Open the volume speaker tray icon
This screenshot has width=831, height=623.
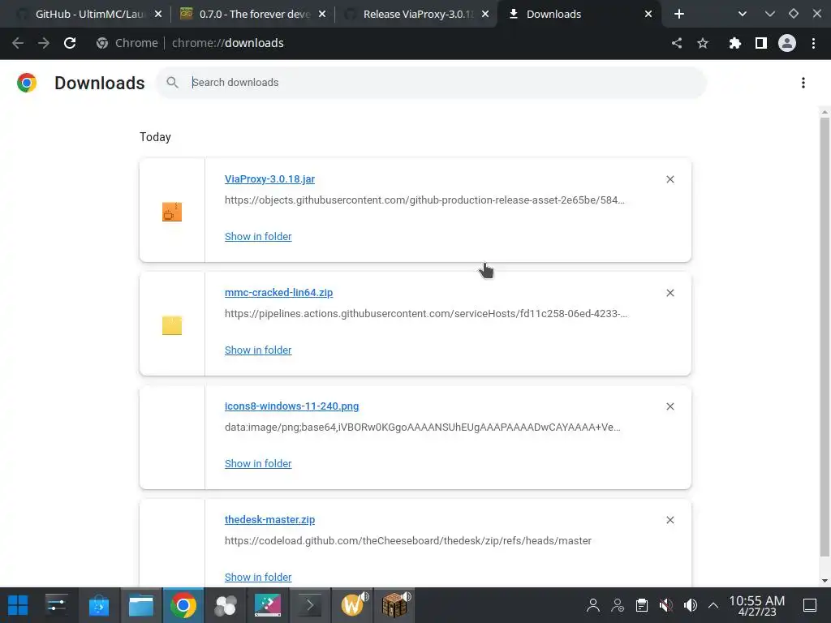point(691,605)
